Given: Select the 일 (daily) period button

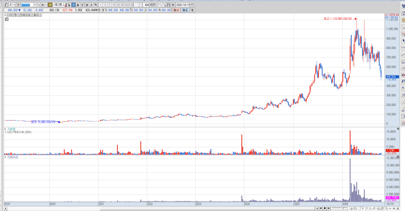Looking at the screenshot, I should (x=69, y=5).
